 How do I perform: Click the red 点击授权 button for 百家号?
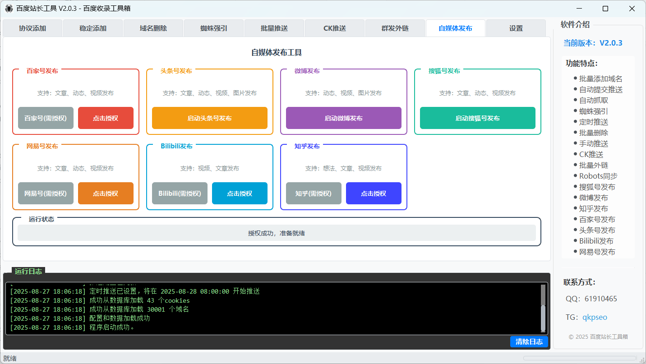106,118
